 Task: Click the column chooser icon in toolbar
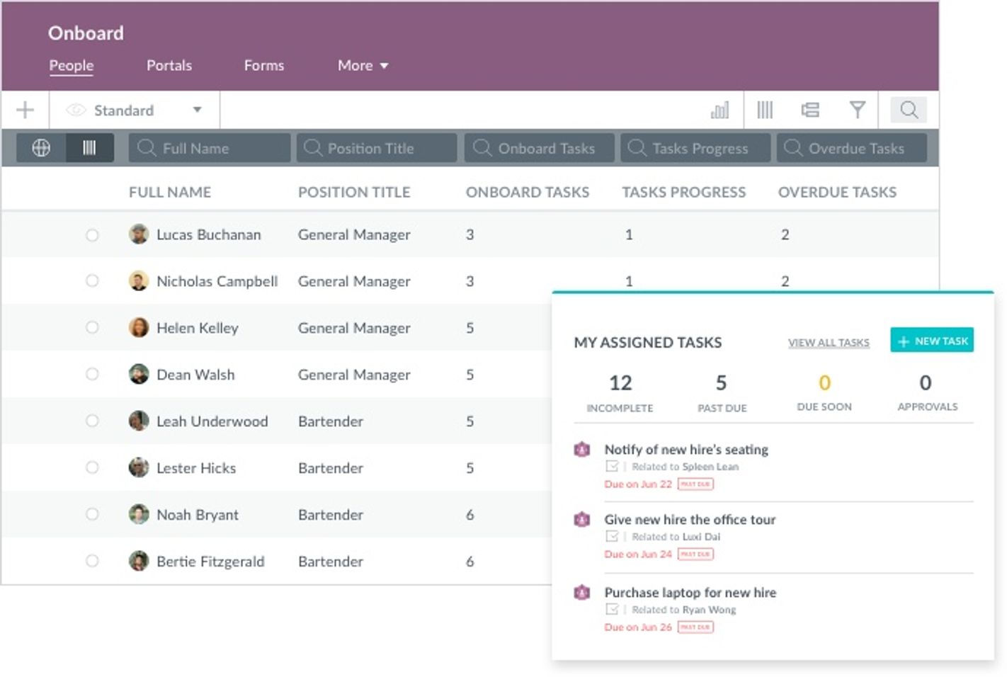[x=765, y=110]
